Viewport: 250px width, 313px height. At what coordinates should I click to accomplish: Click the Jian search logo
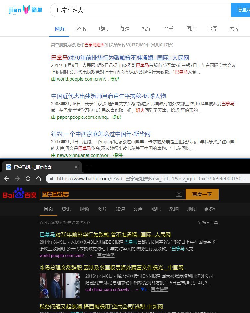coord(26,10)
